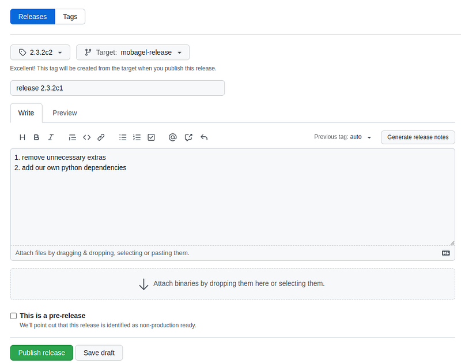Expand Target mobagel-release branch selector
Viewport: 461px width, 363px height.
(133, 53)
